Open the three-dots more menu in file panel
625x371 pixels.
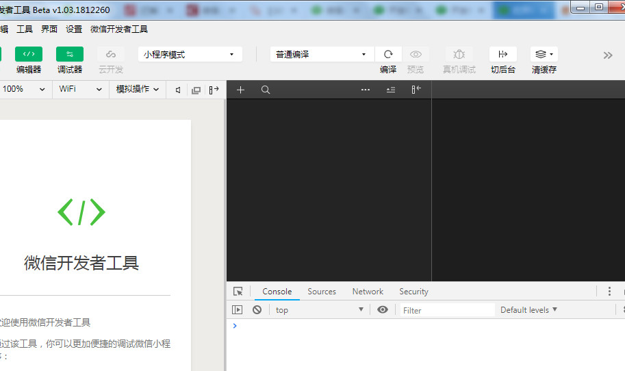pyautogui.click(x=366, y=90)
